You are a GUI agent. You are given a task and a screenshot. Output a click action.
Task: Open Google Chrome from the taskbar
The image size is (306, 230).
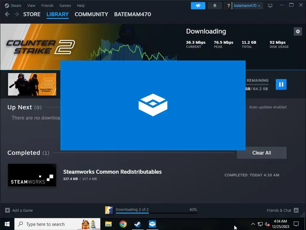[x=123, y=224]
